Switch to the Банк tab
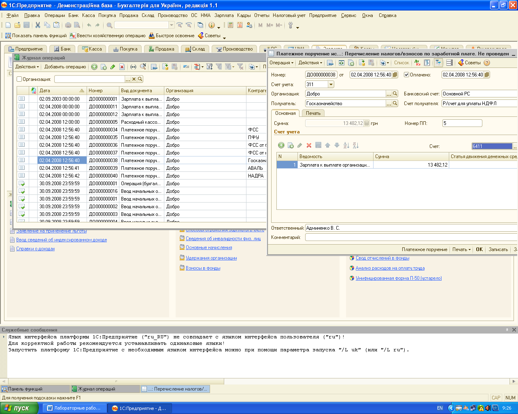Image resolution: width=518 pixels, height=414 pixels. (62, 49)
